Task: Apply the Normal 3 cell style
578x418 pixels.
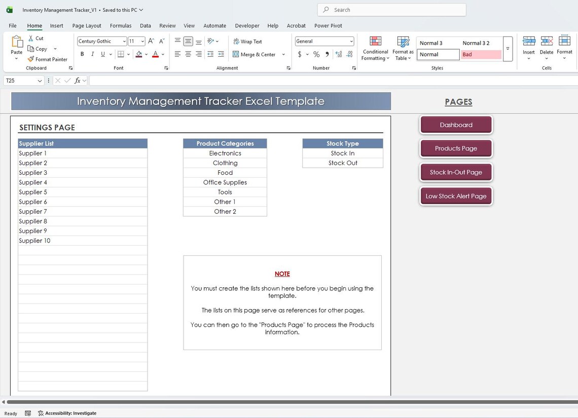Action: point(438,43)
